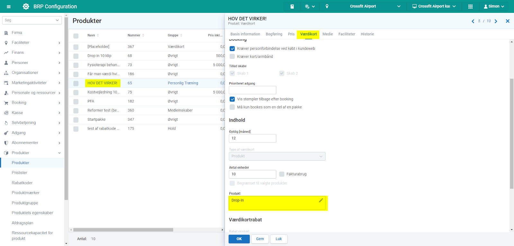Click the location pin icon in header
The image size is (514, 246).
327,6
